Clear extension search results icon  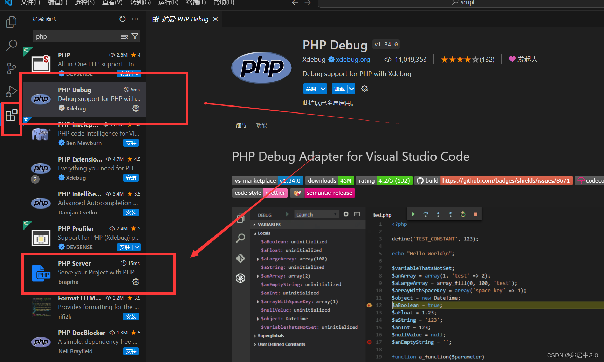click(124, 36)
